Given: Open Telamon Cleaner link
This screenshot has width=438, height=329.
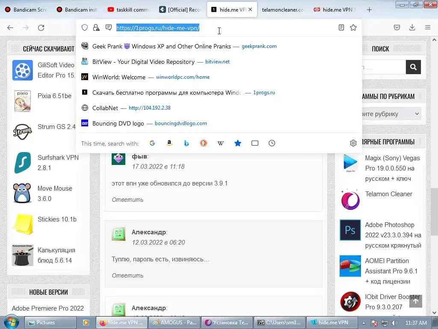Looking at the screenshot, I should tap(388, 194).
